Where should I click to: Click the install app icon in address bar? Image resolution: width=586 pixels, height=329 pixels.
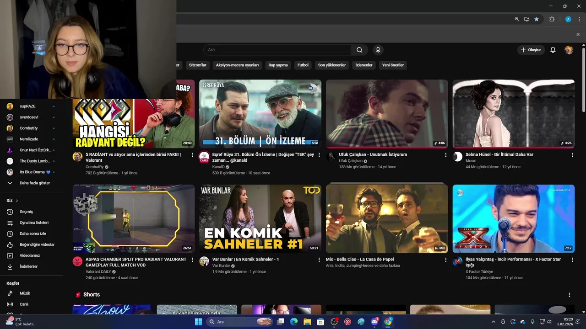[x=526, y=19]
